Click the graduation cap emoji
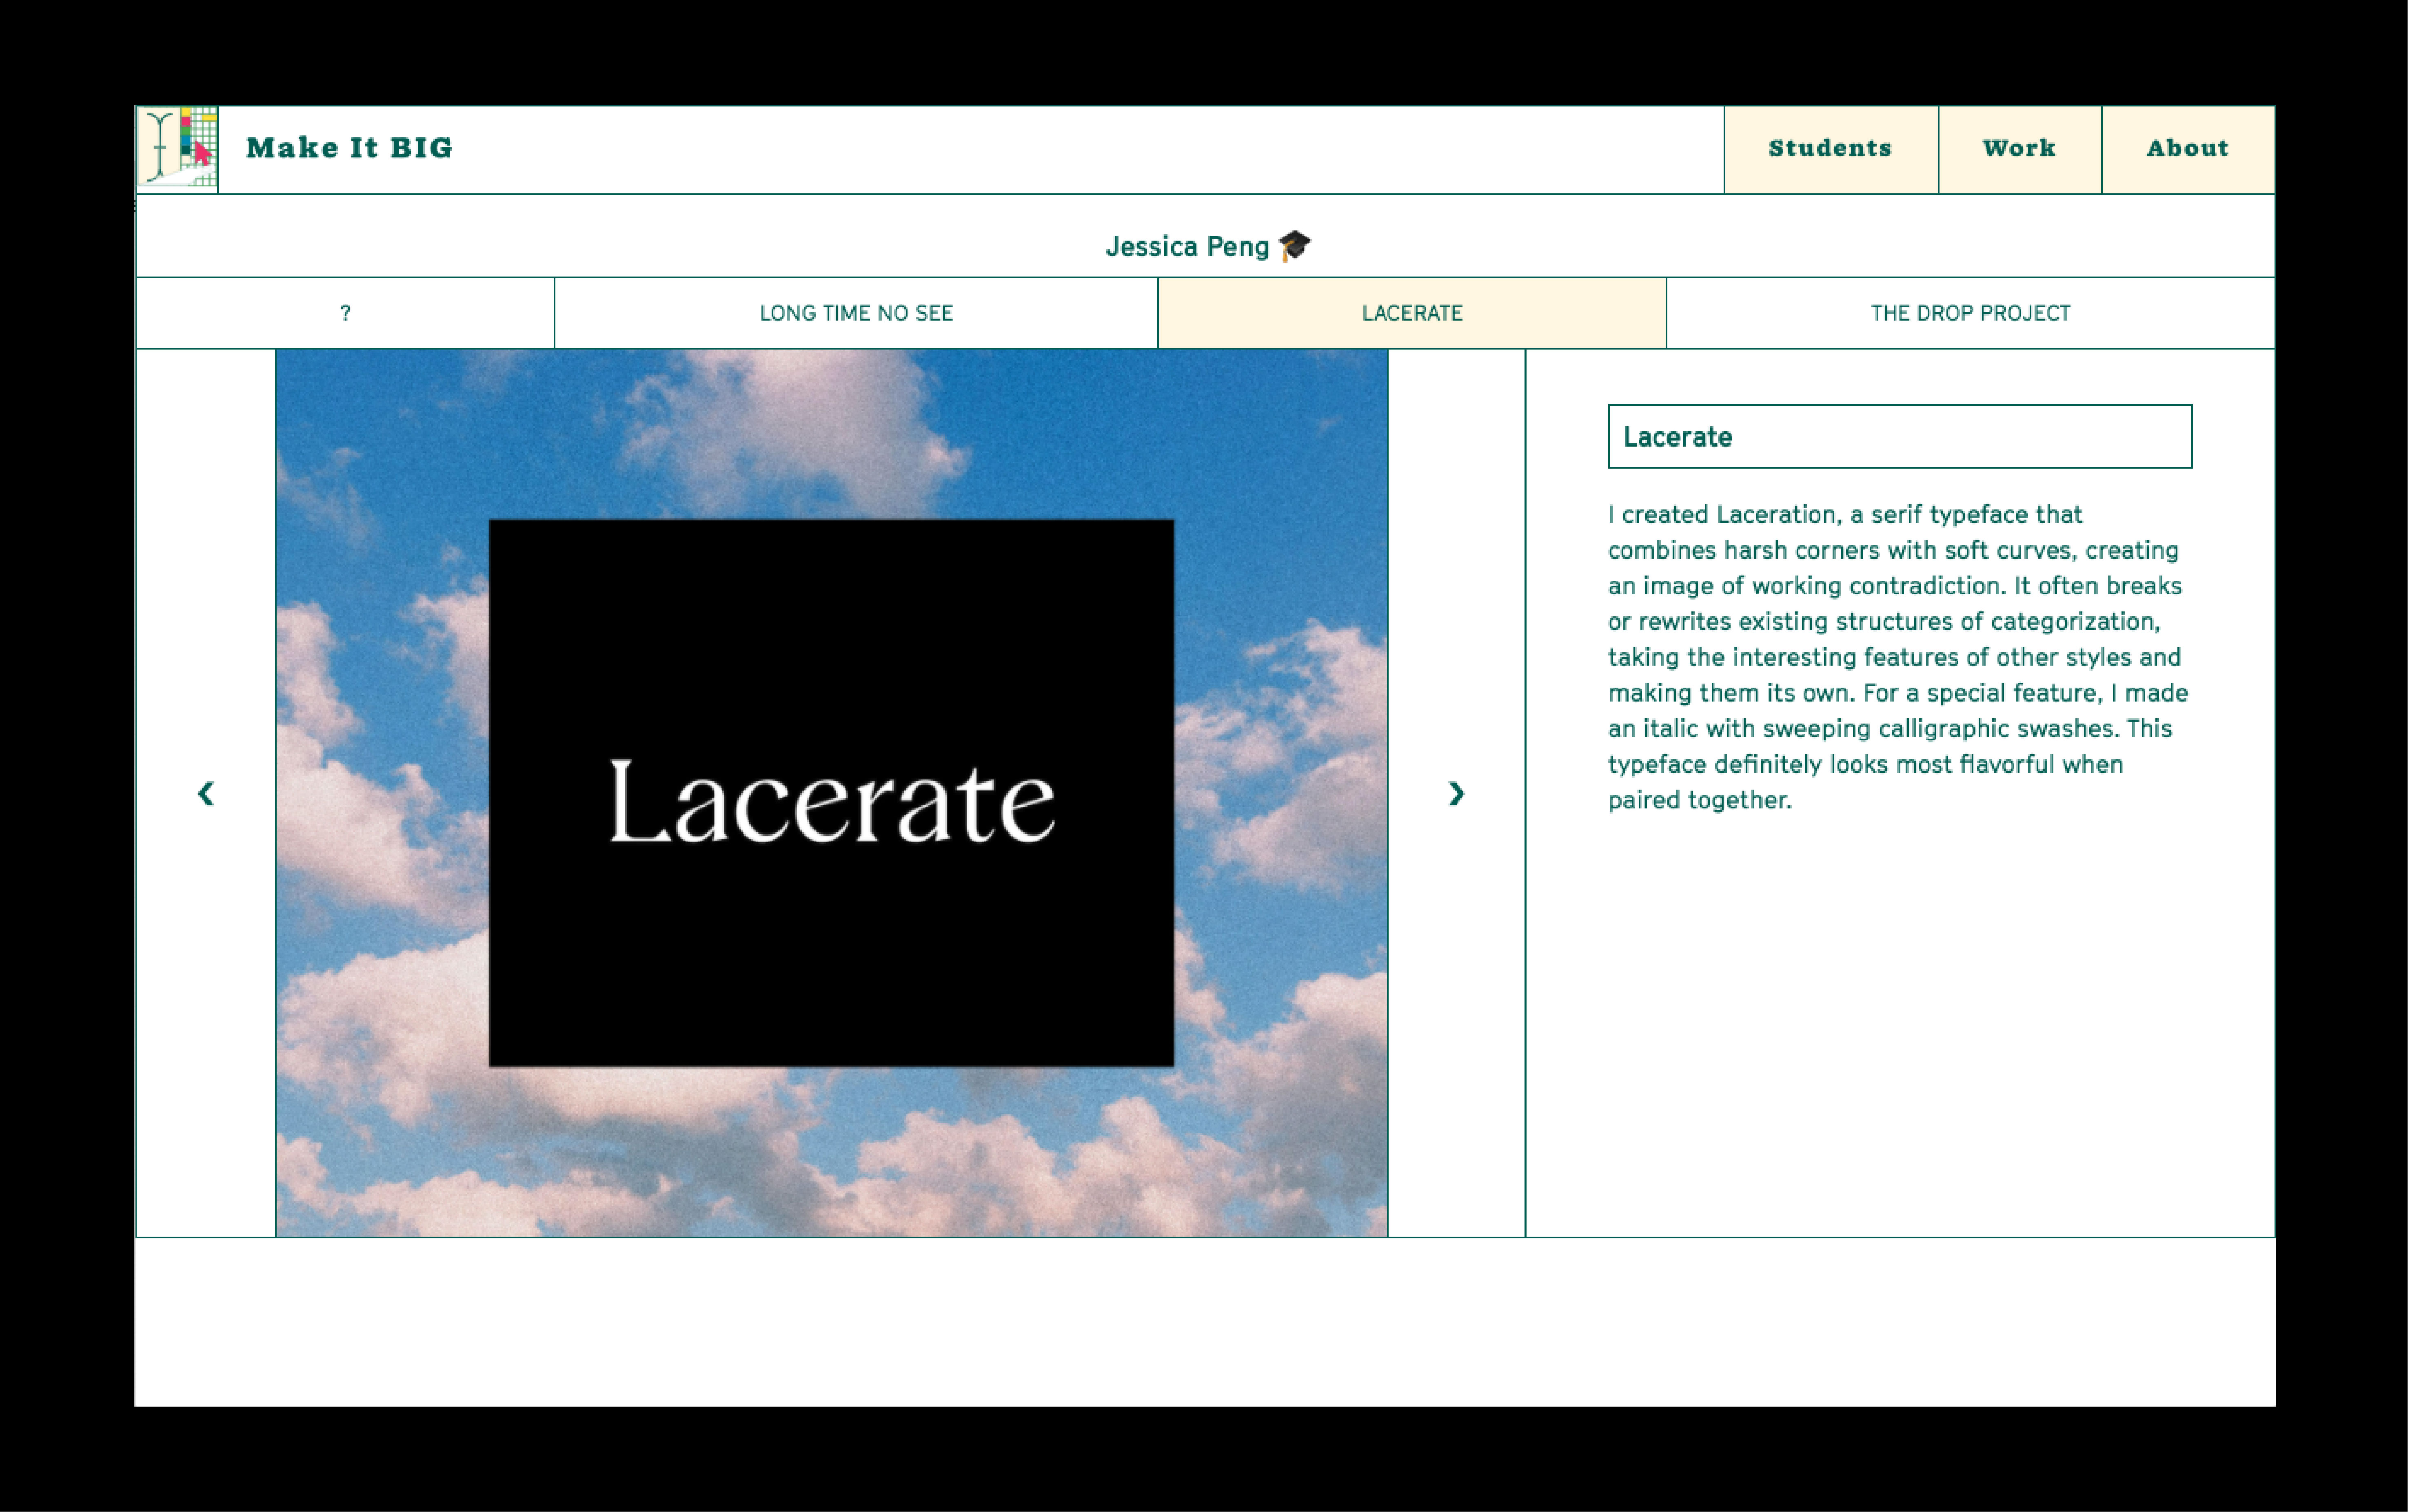This screenshot has width=2410, height=1512. click(x=1294, y=246)
